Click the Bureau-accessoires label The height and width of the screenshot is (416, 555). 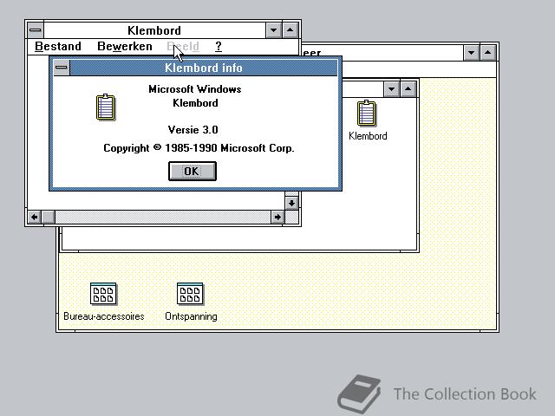tap(104, 315)
